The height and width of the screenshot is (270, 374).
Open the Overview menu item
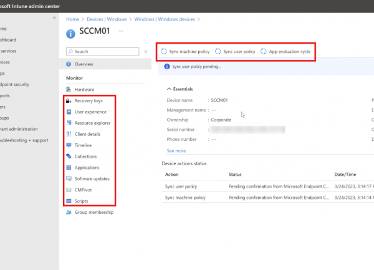(105, 64)
